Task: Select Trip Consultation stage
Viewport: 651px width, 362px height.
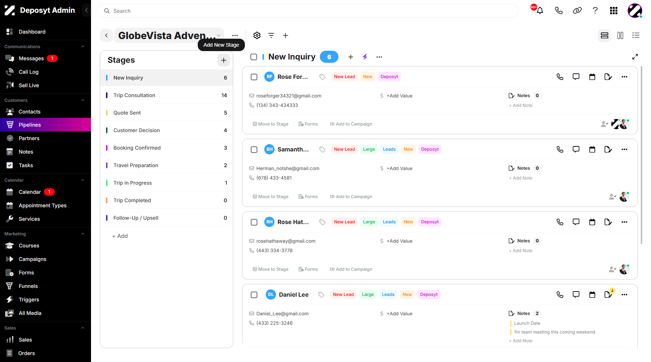Action: pyautogui.click(x=166, y=95)
